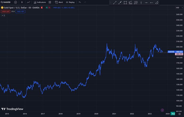Open the D timeframe interval selector
184x117 pixels.
tap(22, 2)
